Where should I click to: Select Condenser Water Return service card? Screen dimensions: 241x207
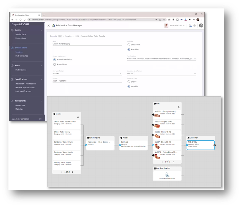coord(67,145)
